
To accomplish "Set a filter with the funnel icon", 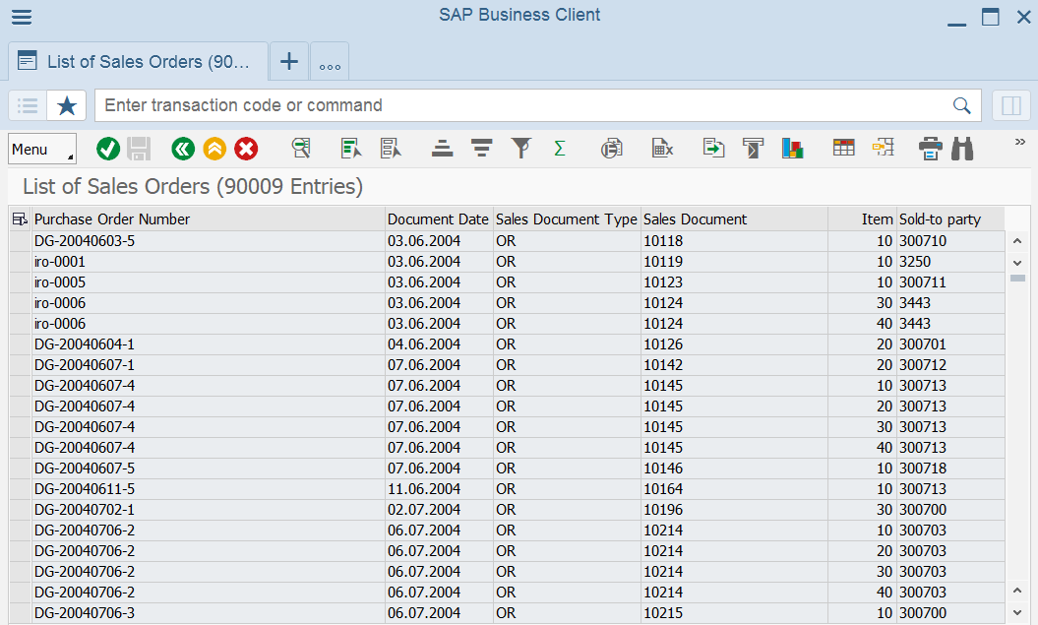I will pos(521,149).
